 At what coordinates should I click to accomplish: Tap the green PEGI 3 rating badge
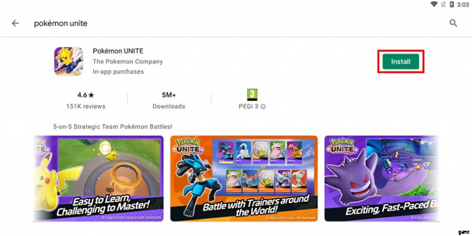coord(253,95)
